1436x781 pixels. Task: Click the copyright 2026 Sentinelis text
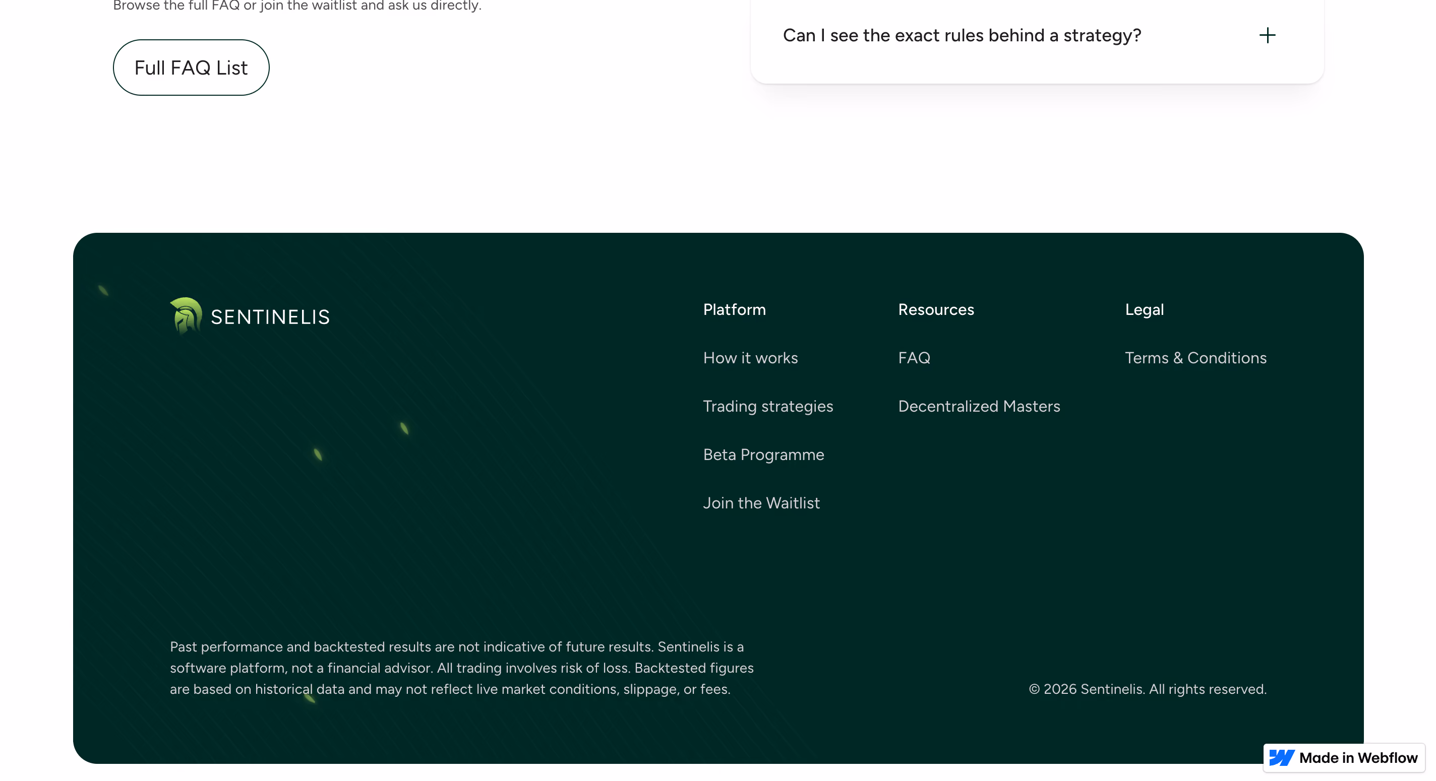[x=1148, y=689]
